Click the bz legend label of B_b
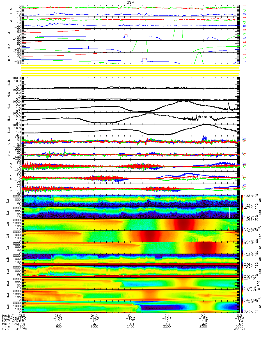The height and width of the screenshot is (337, 261). click(244, 6)
